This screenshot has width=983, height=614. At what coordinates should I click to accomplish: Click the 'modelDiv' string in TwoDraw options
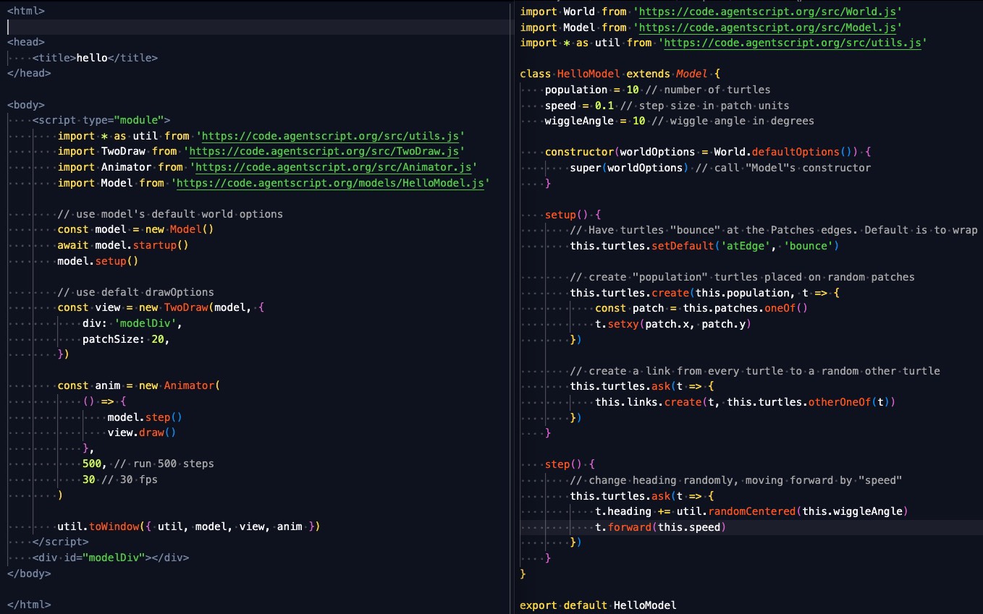(139, 323)
